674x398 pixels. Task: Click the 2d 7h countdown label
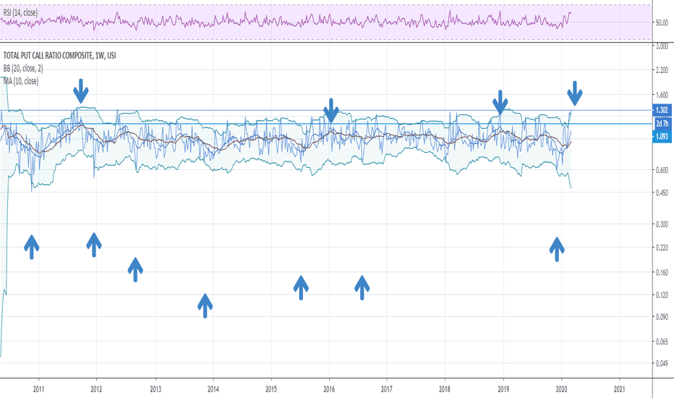(662, 124)
